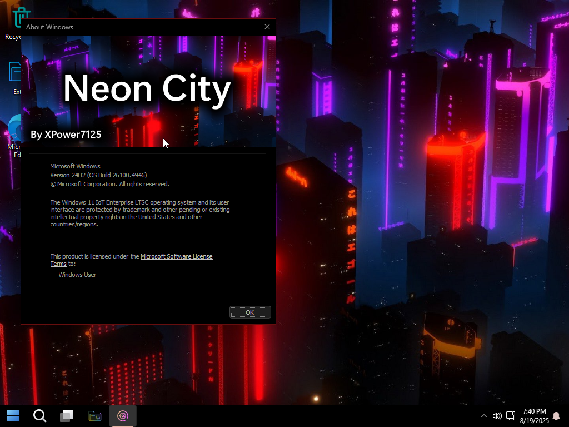Select the Recycle Bin desktop icon

[13, 23]
